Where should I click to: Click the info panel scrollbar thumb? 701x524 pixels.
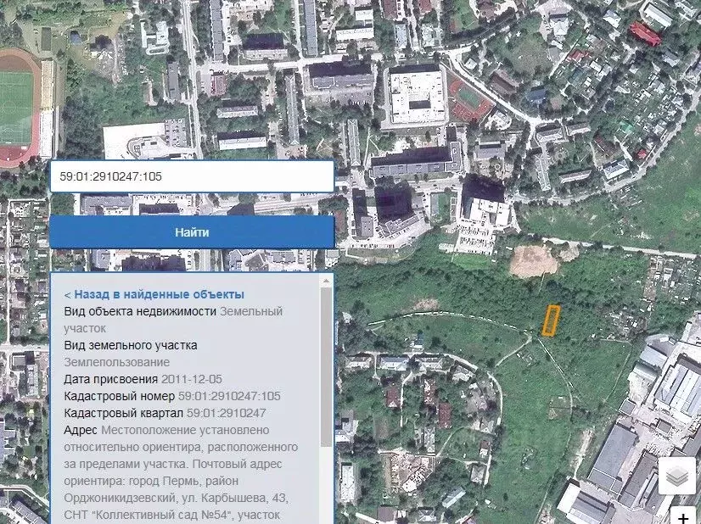(326, 366)
